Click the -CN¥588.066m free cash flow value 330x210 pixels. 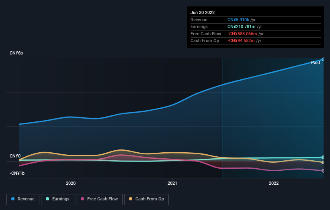242,34
